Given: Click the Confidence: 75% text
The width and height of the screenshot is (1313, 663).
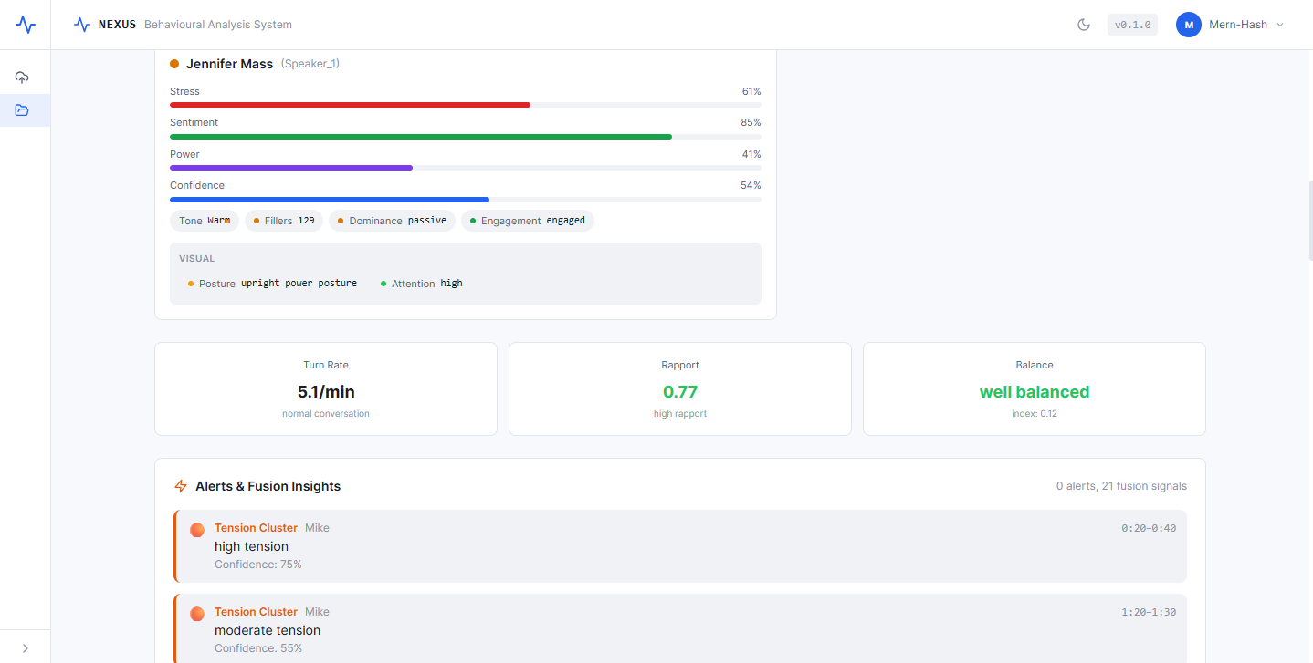Looking at the screenshot, I should (x=258, y=565).
